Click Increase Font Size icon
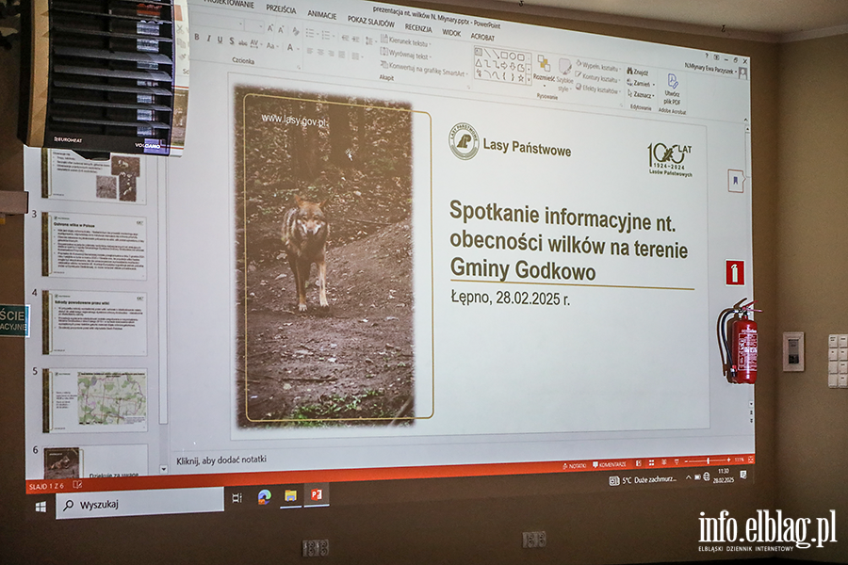Screen dimensions: 848x565 269,28
